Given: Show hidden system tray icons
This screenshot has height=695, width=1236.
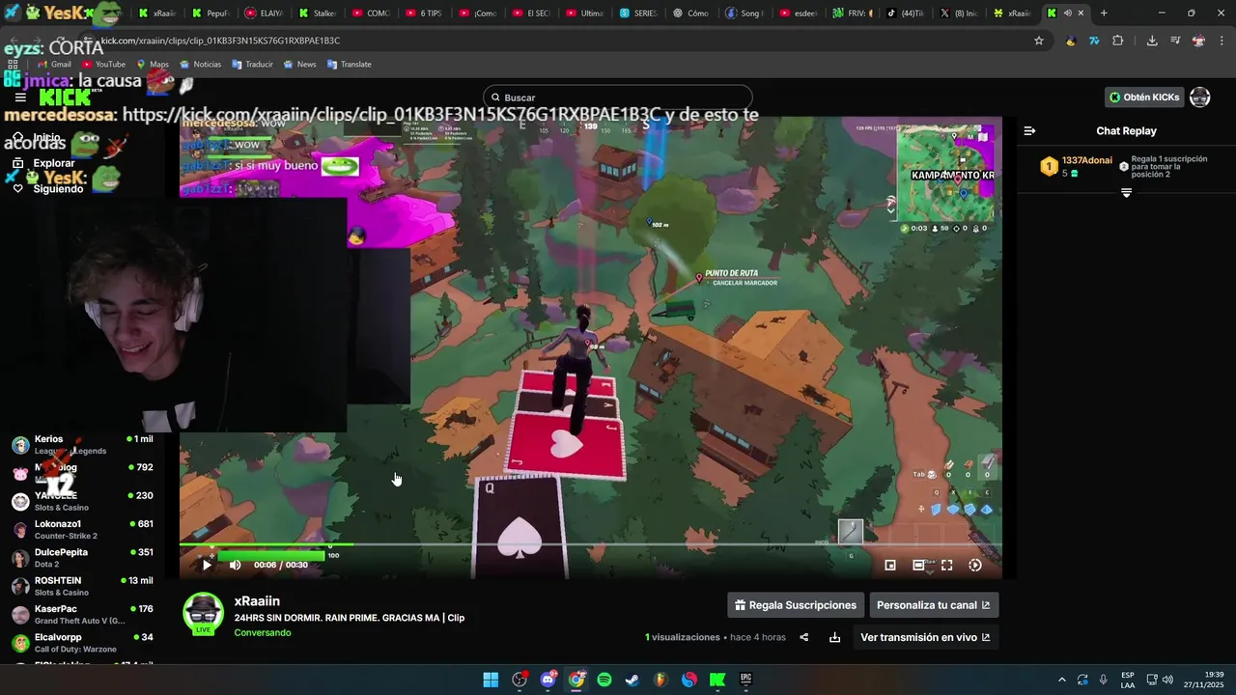Looking at the screenshot, I should (1061, 680).
